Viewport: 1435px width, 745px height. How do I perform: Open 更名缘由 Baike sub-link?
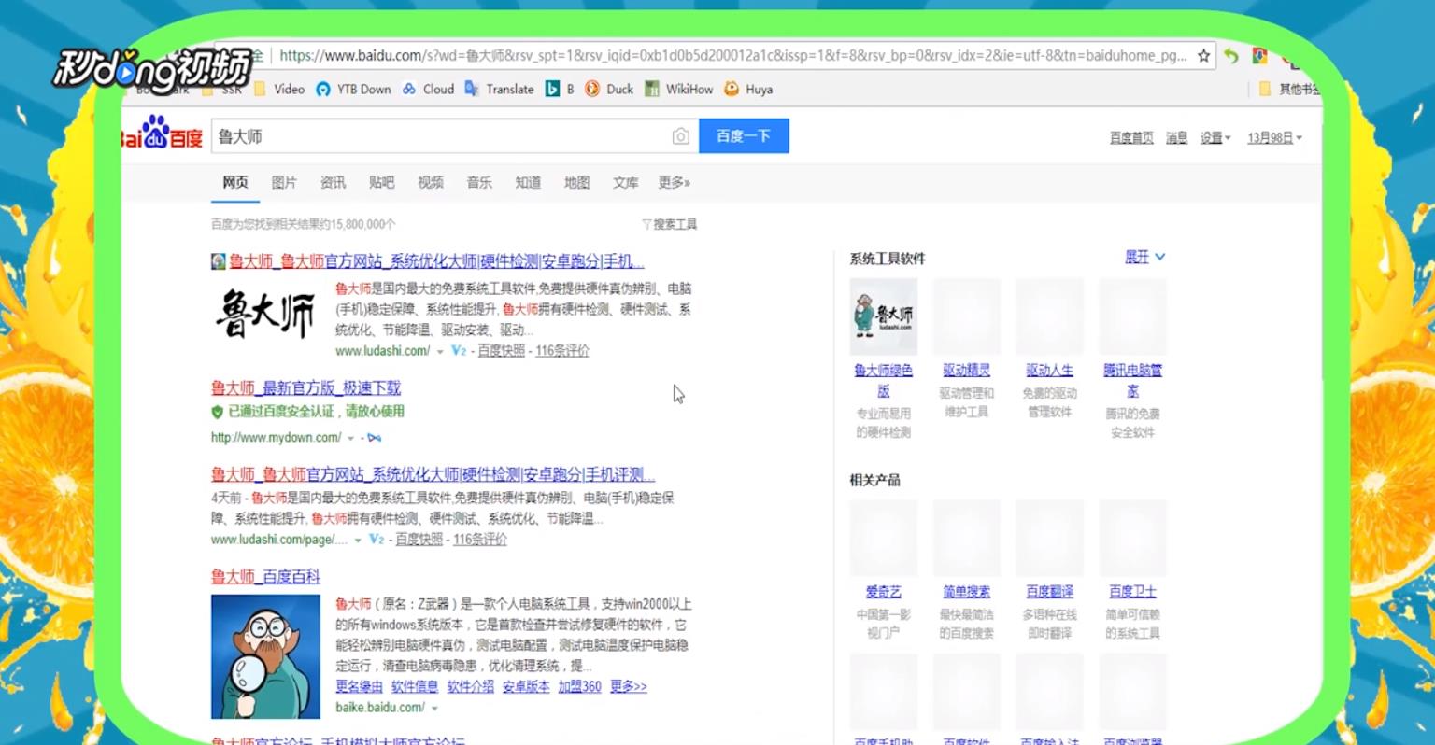(359, 686)
